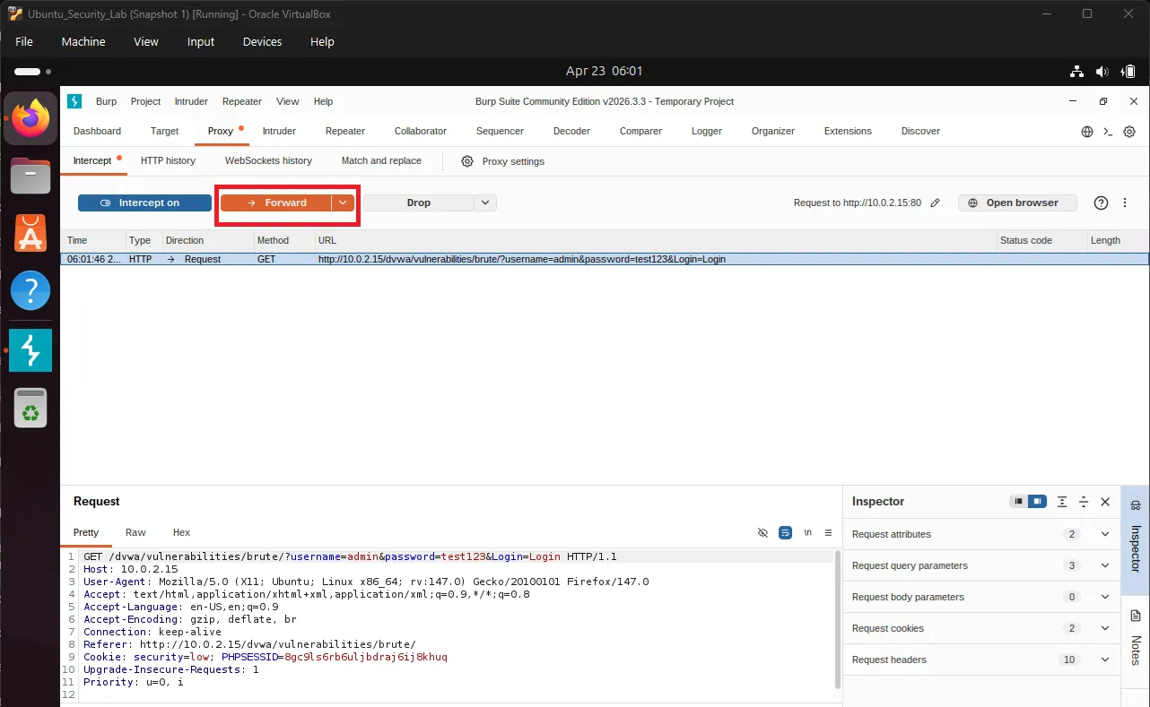
Task: Launch Firefox from the Ubuntu dock
Action: [30, 117]
